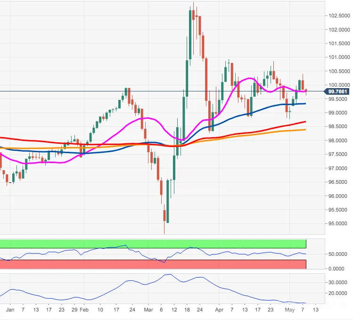The width and height of the screenshot is (353, 320).
Task: Select the 100.0000 price axis label
Action: pos(339,85)
